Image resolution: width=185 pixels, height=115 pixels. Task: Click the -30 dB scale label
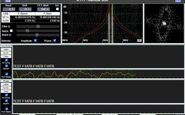(65, 32)
